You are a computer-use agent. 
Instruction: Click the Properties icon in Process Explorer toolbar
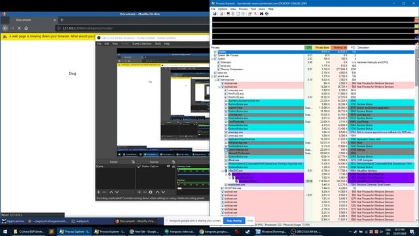tap(249, 14)
